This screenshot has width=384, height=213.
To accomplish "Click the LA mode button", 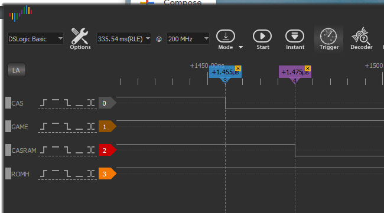I will (x=16, y=70).
